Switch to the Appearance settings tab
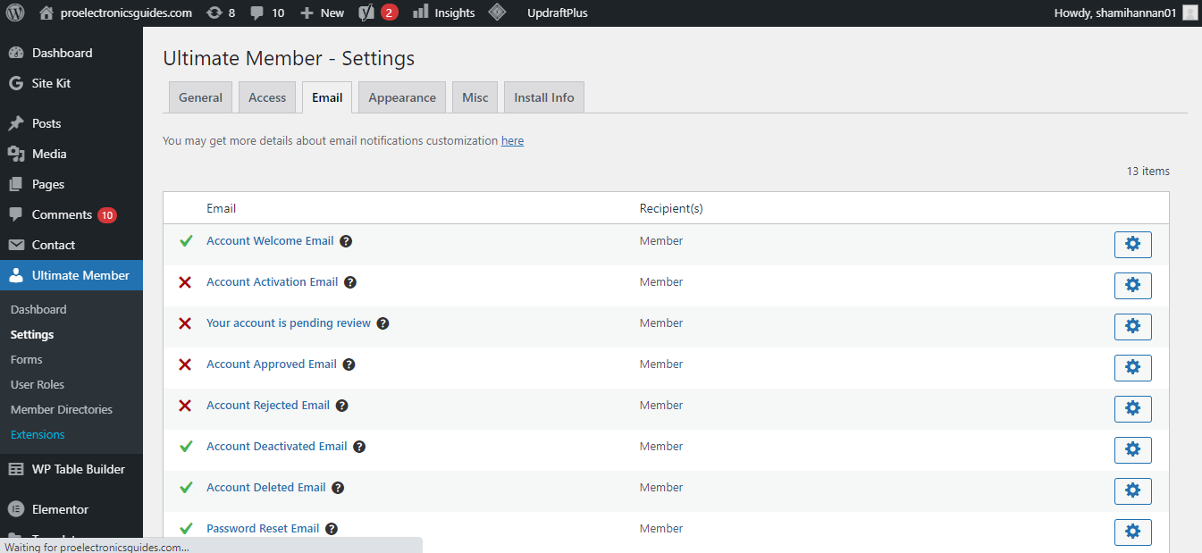 point(402,97)
